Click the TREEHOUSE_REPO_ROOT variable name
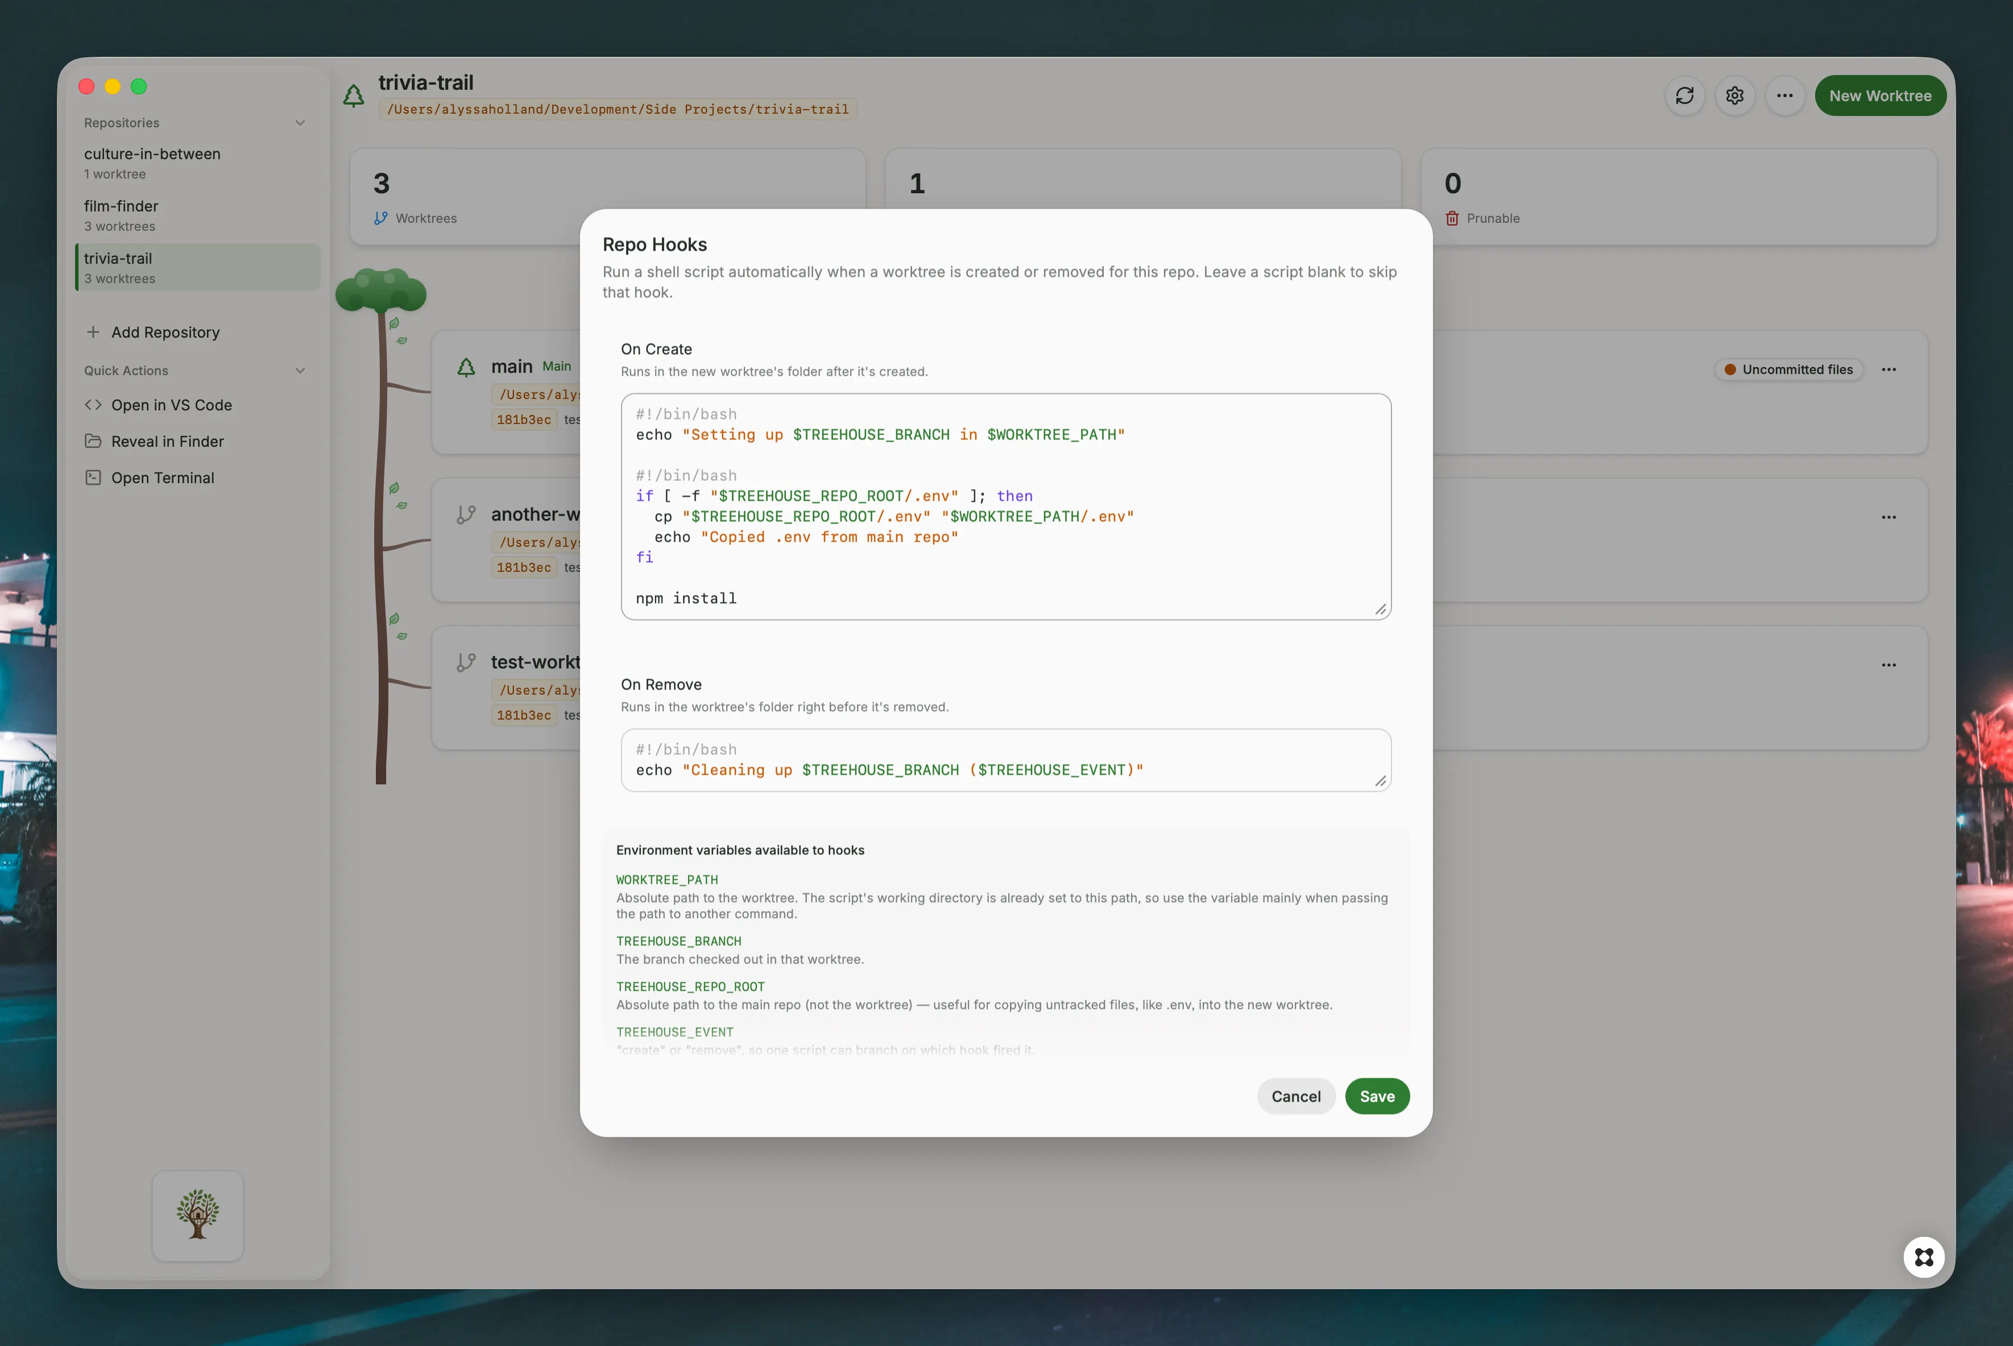This screenshot has width=2013, height=1346. 690,987
